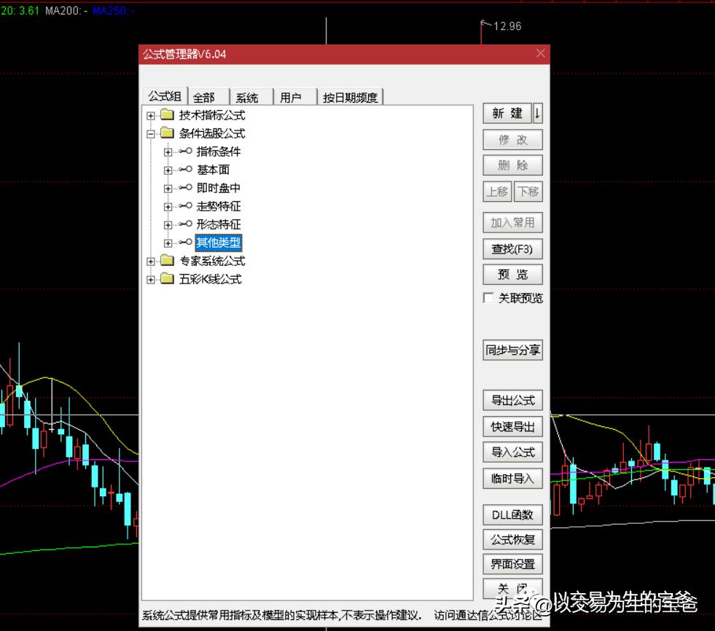Select the 即时盘中 tree item
This screenshot has height=631, width=715.
click(219, 188)
